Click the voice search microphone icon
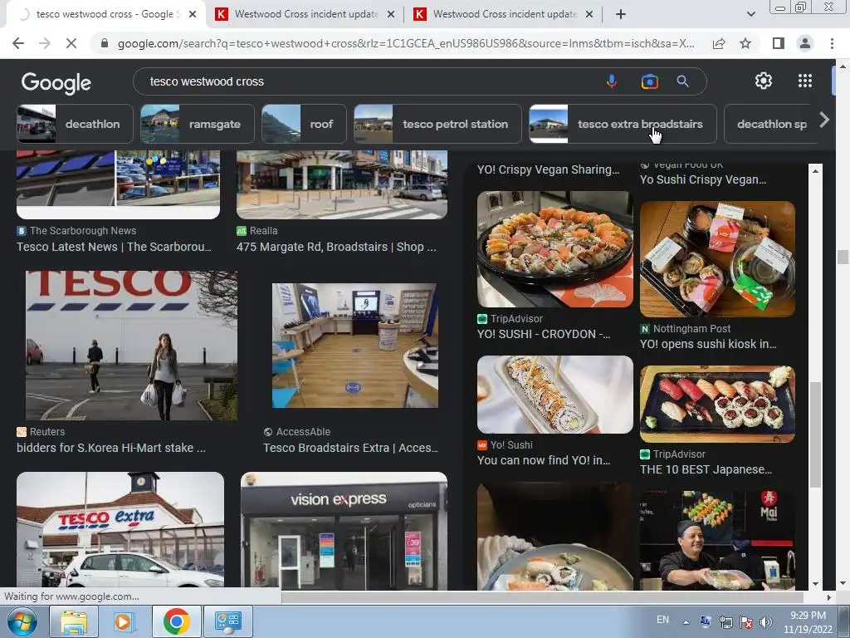The height and width of the screenshot is (638, 850). (612, 81)
